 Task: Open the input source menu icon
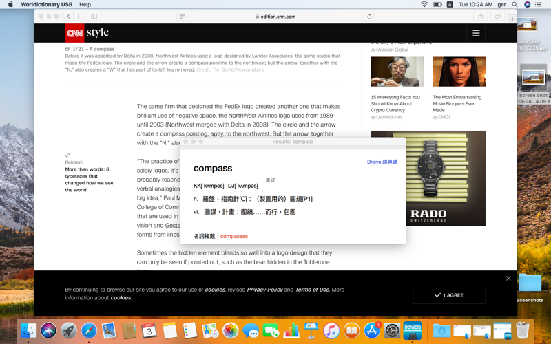click(450, 4)
